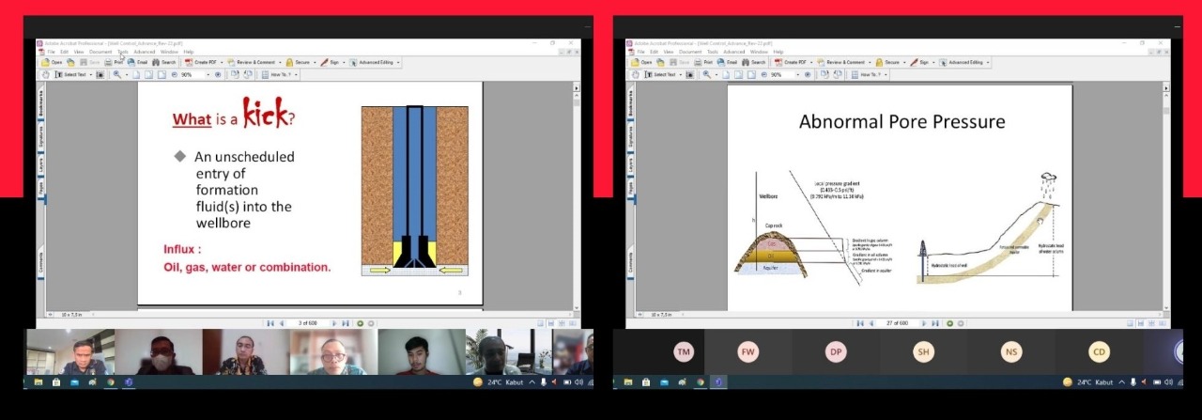1202x420 pixels.
Task: Go to previous page in the Abnormal Pore Pressure window
Action: coord(871,323)
